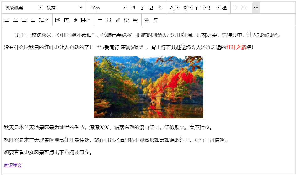
Task: Insert media with the video icon
Action: click(x=66, y=20)
